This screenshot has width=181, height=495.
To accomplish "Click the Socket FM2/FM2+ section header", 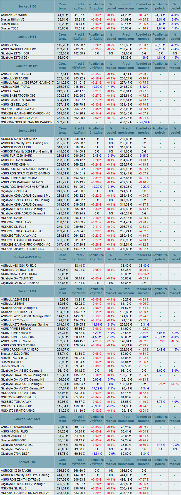I will point(27,419).
